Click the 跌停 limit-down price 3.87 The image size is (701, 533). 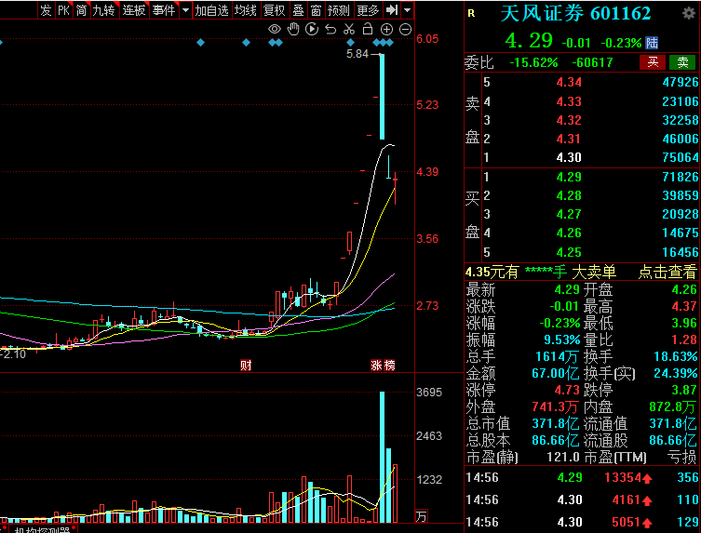click(684, 390)
